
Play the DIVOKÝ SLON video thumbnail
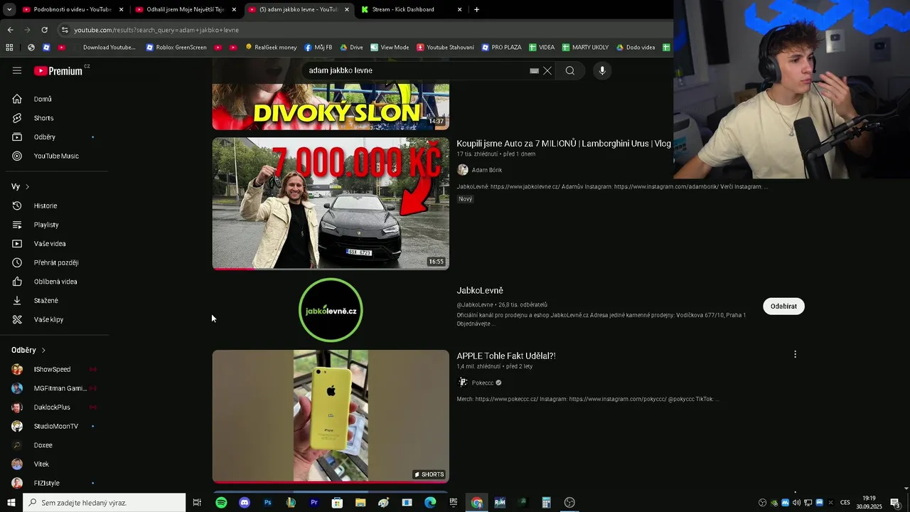[x=331, y=107]
